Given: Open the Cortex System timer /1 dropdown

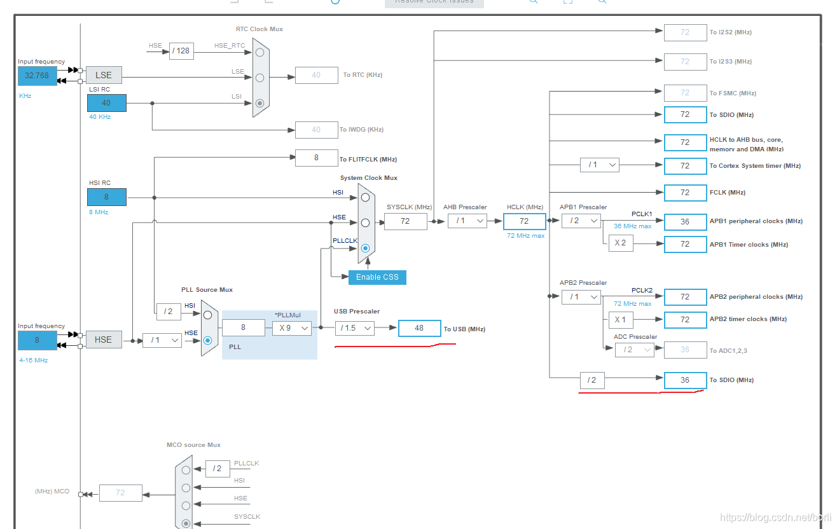Looking at the screenshot, I should point(600,165).
